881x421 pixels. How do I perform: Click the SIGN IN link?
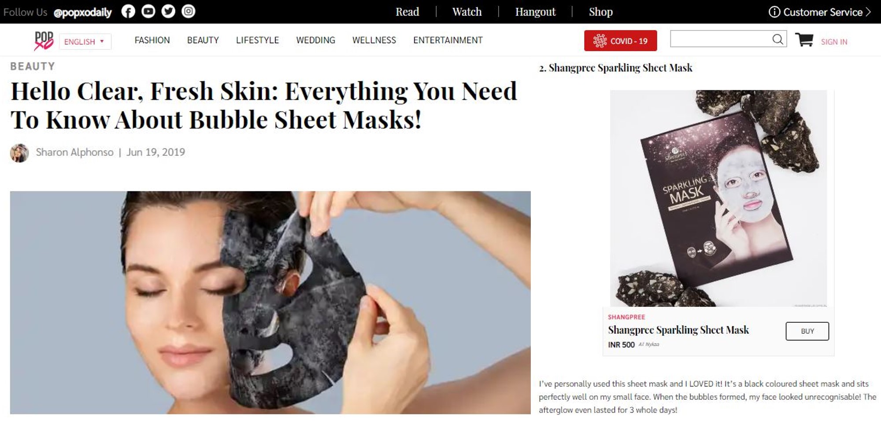click(x=834, y=42)
